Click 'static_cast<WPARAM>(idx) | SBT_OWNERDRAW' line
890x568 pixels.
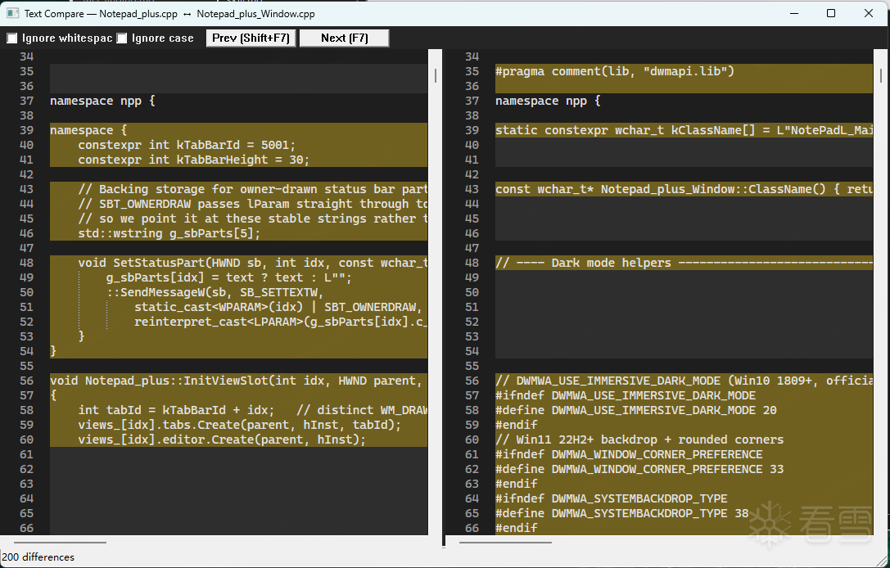pyautogui.click(x=278, y=308)
